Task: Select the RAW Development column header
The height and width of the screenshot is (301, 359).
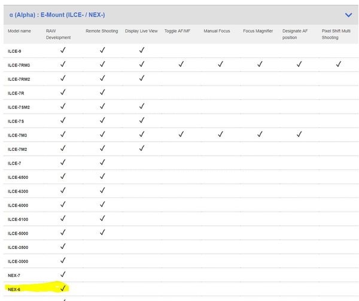Action: (59, 34)
